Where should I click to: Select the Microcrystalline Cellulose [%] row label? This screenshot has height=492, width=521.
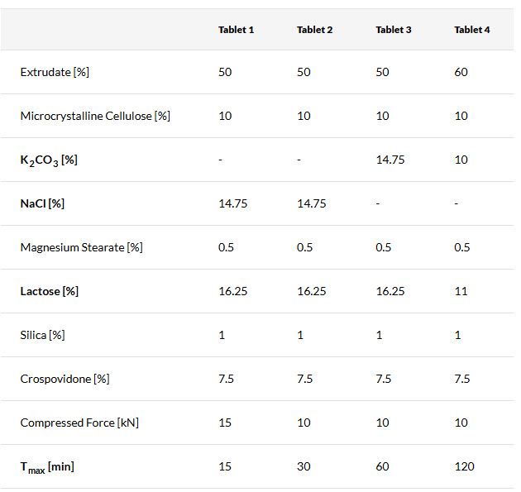pos(95,116)
